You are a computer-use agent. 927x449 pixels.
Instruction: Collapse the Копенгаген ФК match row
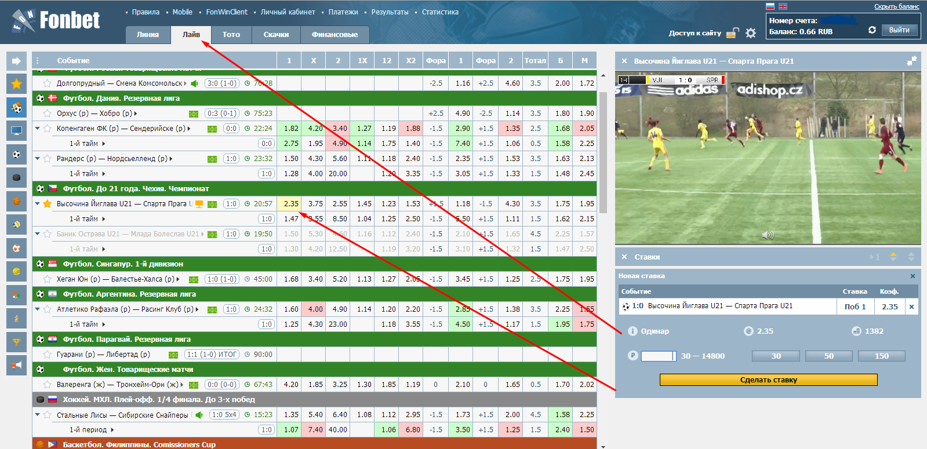tap(38, 129)
